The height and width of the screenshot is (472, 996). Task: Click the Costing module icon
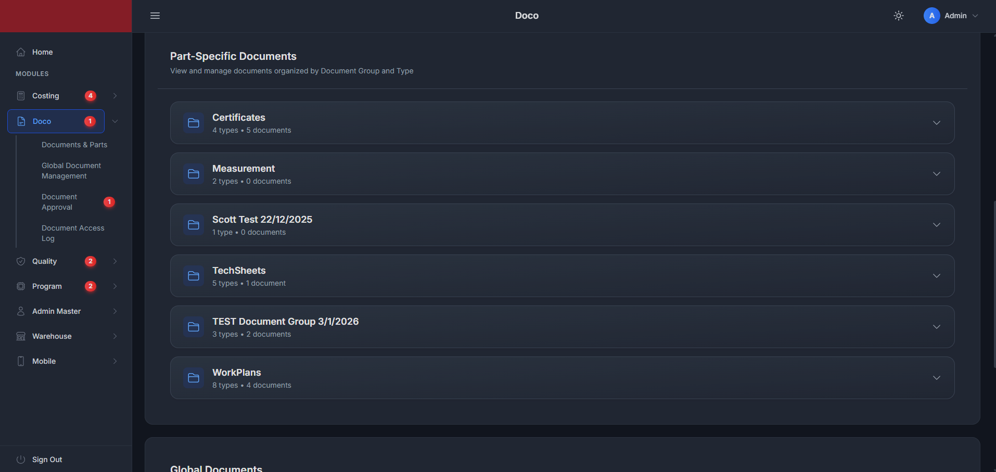(x=21, y=96)
